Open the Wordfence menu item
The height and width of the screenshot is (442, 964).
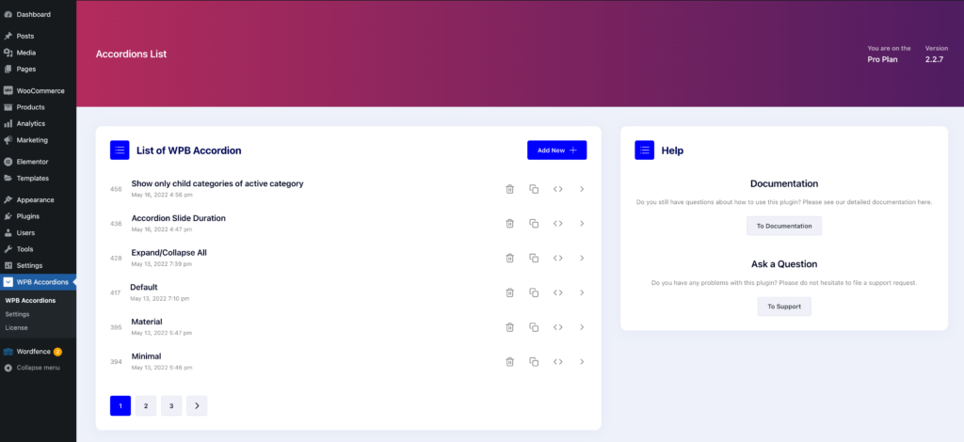(x=38, y=352)
